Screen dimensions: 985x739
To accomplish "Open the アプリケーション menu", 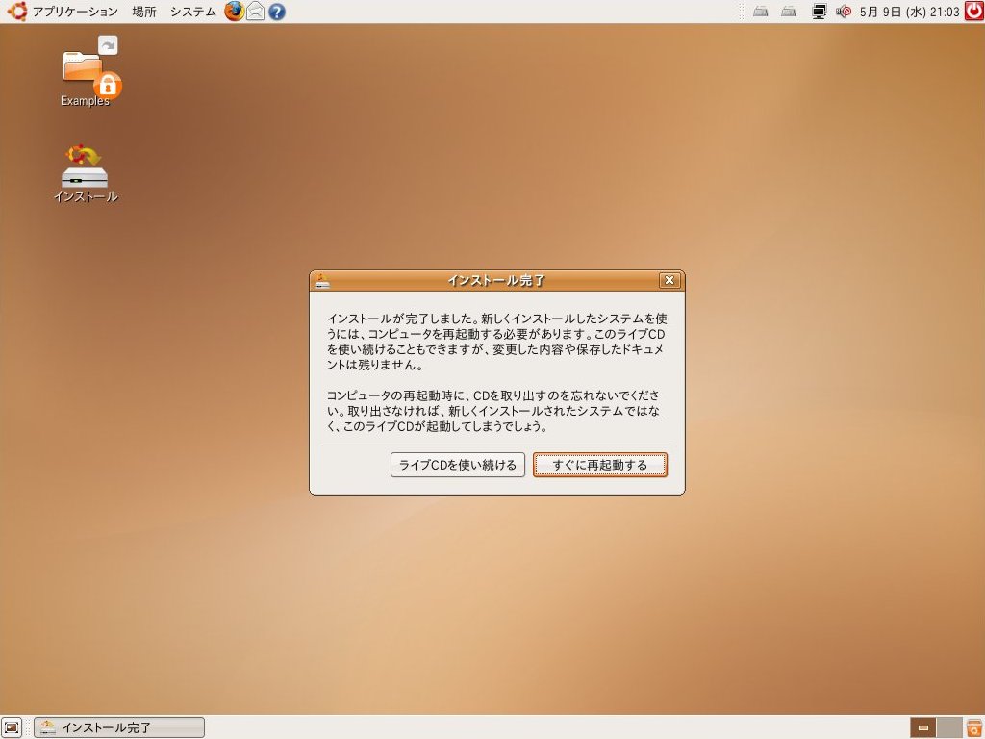I will (x=74, y=12).
